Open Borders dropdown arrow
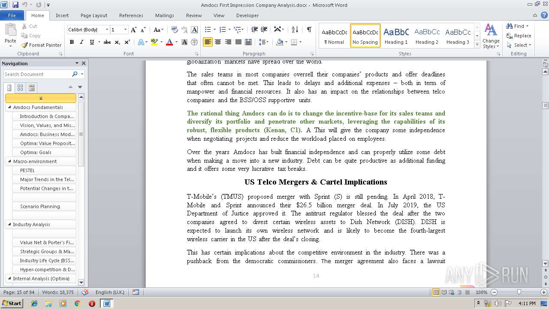This screenshot has height=309, width=549. tap(300, 42)
